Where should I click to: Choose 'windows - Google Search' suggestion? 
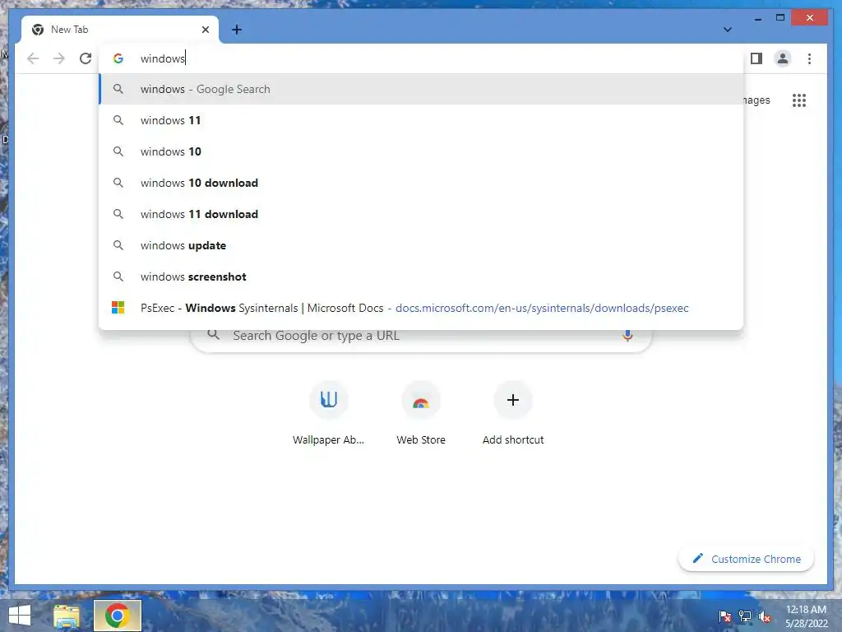422,89
